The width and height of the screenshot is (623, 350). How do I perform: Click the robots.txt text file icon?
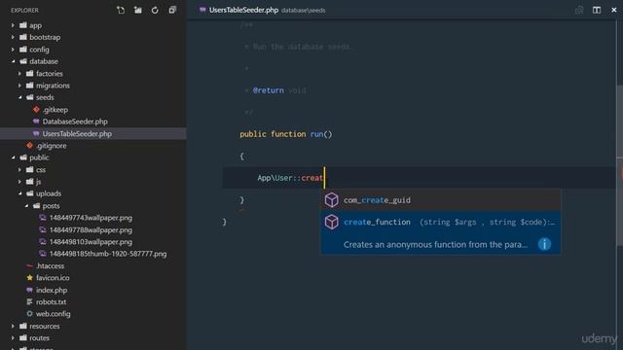coord(29,301)
